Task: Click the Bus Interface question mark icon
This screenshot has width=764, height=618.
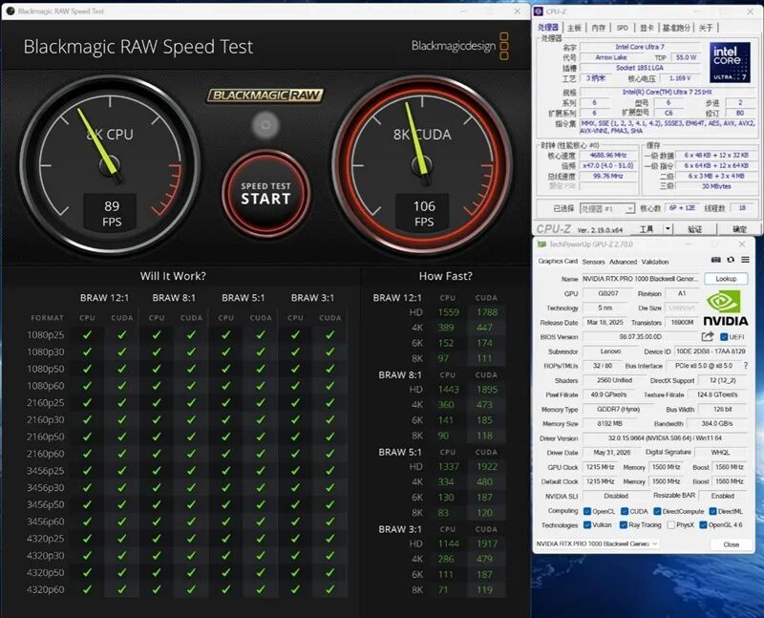Action: pos(746,365)
